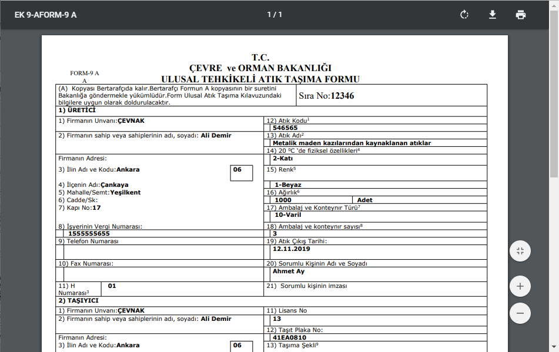The height and width of the screenshot is (352, 559).
Task: Select the tax number 1555555655
Action: pos(89,233)
